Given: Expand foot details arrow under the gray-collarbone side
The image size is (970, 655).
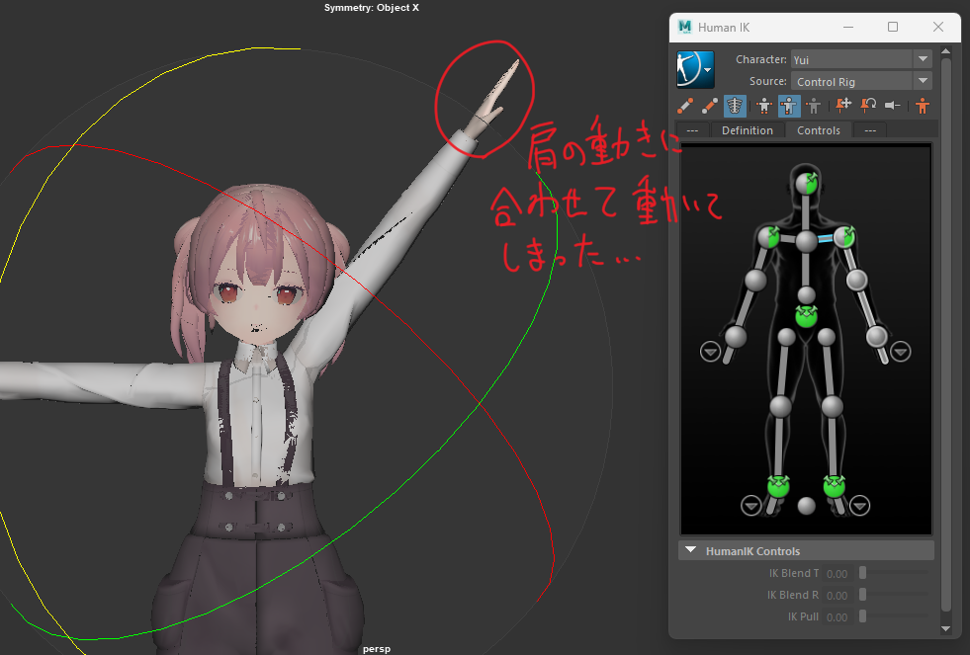Looking at the screenshot, I should click(751, 506).
